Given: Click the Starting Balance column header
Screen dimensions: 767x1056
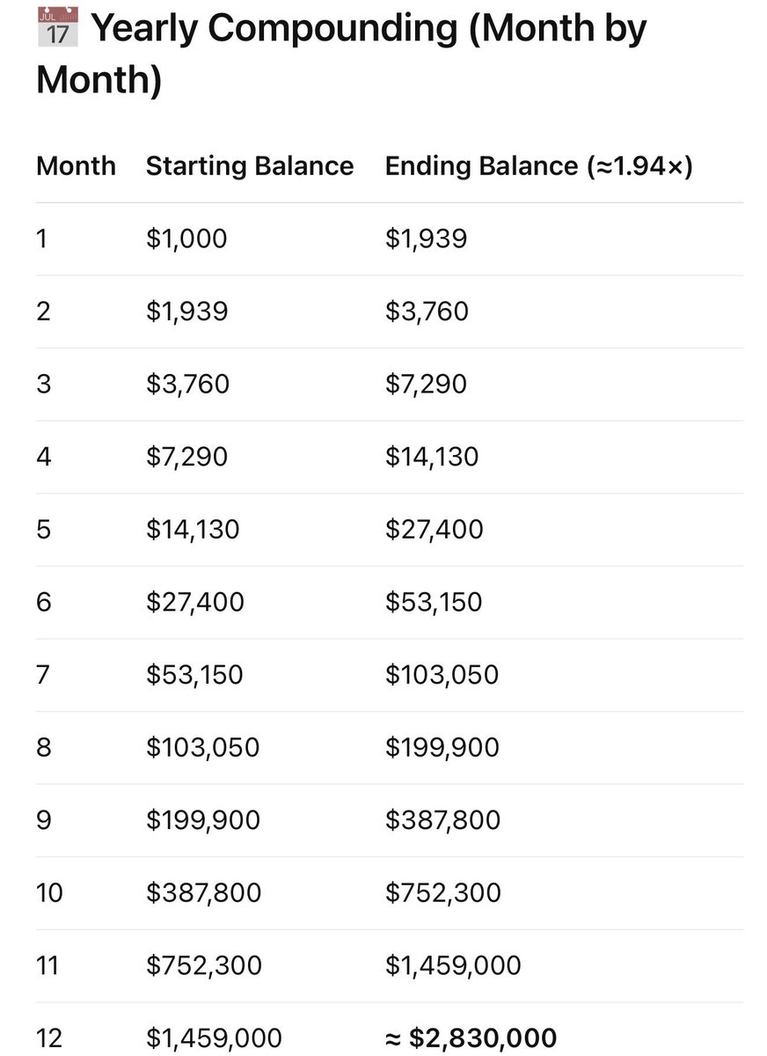Looking at the screenshot, I should tap(250, 166).
